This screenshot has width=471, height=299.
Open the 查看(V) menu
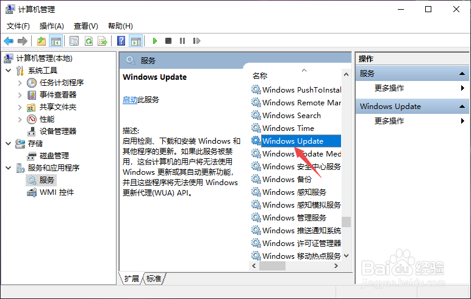coord(86,26)
